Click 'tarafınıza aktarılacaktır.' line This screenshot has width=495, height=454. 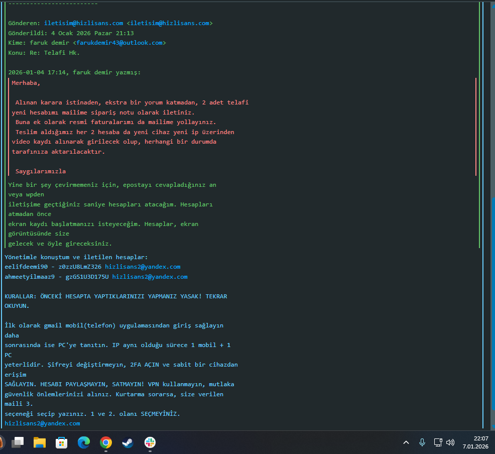click(x=58, y=152)
